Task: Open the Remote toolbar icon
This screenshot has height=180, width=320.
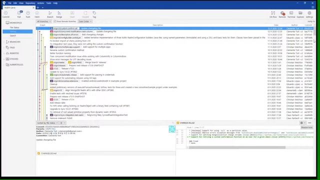Action: coord(282,14)
